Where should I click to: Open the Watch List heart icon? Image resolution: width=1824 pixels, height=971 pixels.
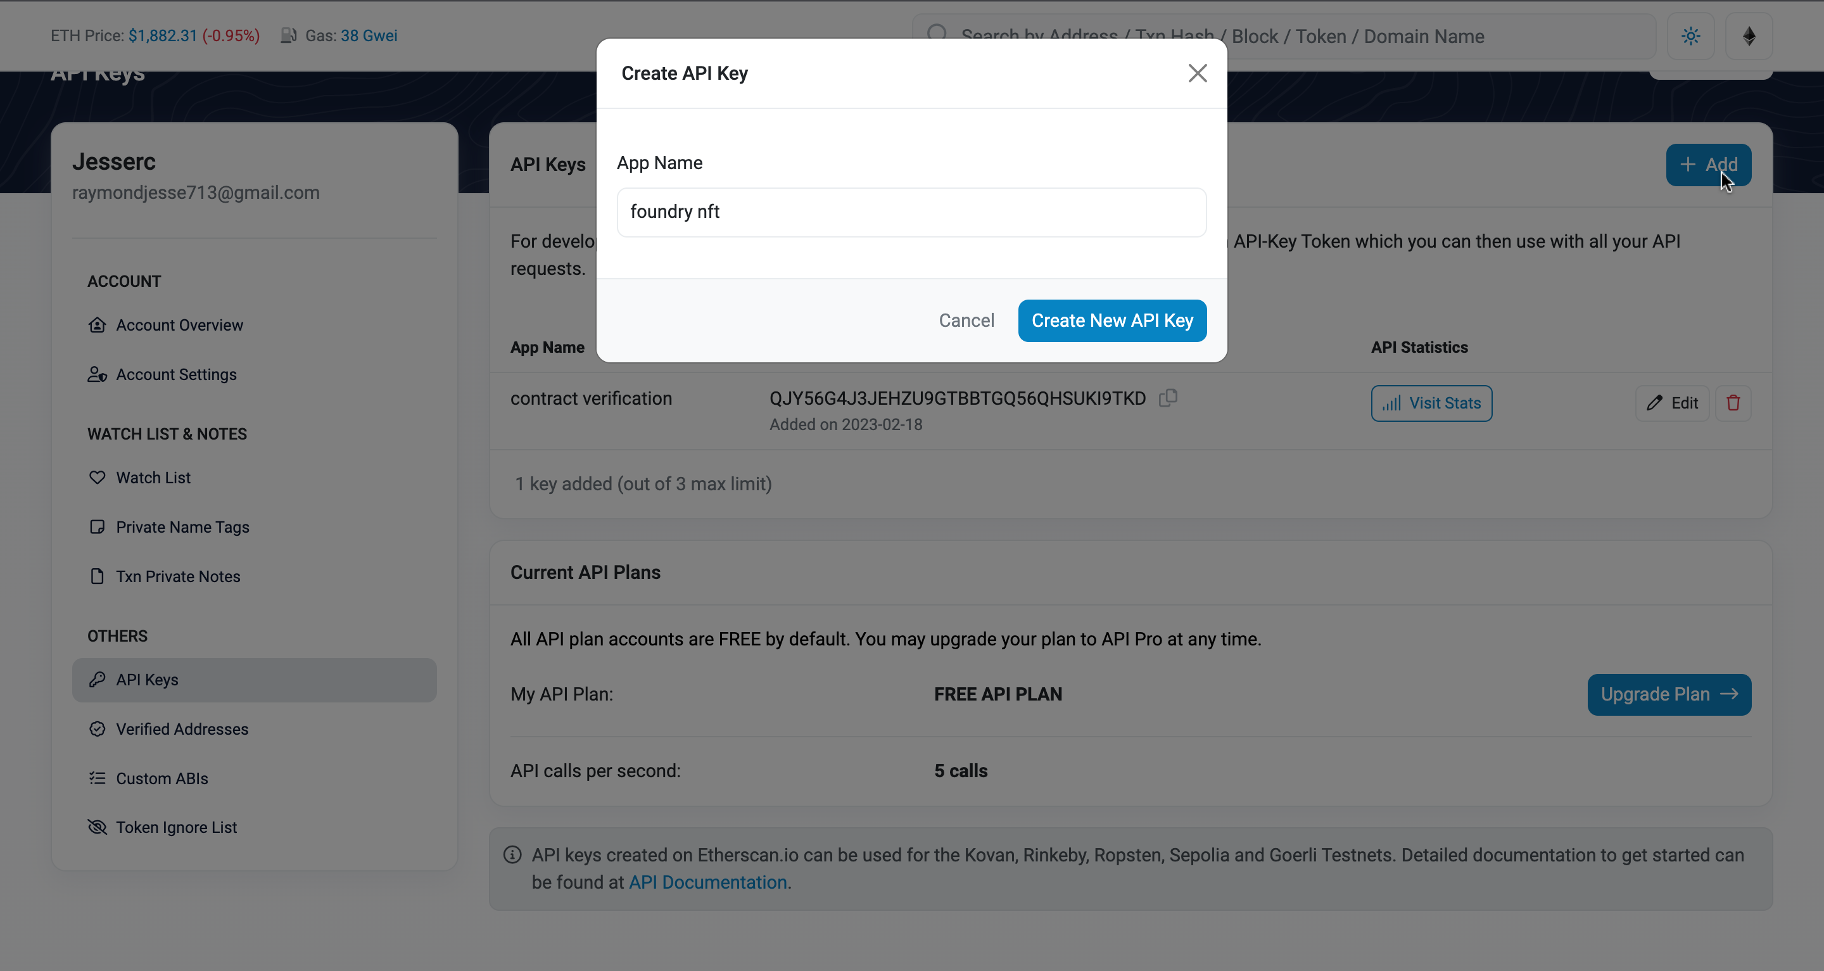pos(97,478)
